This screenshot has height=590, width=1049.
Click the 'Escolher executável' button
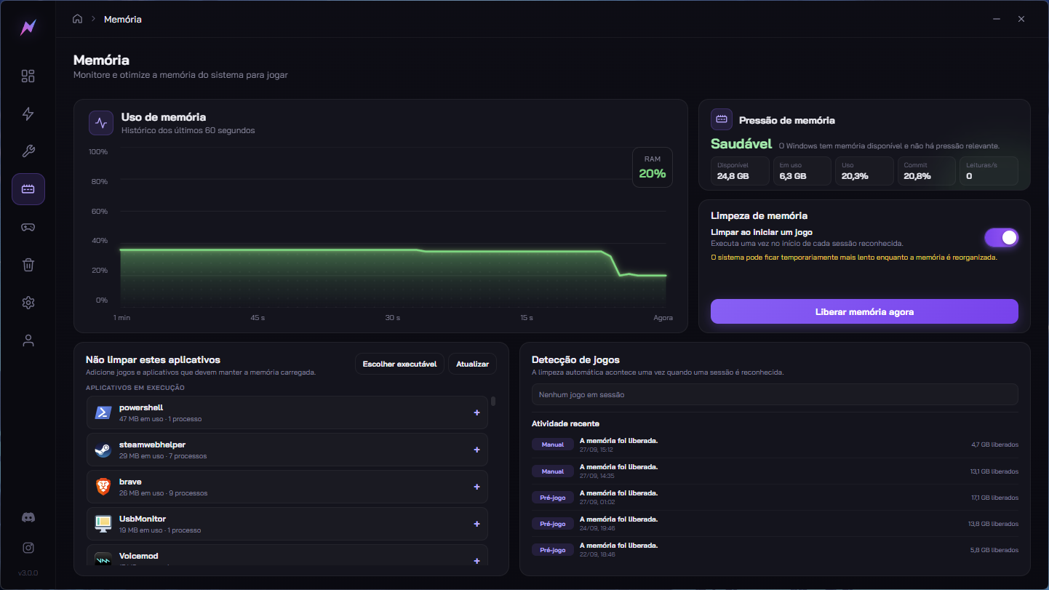pos(399,364)
